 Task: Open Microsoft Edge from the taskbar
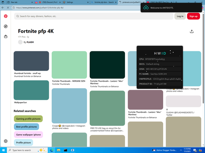coord(52,150)
